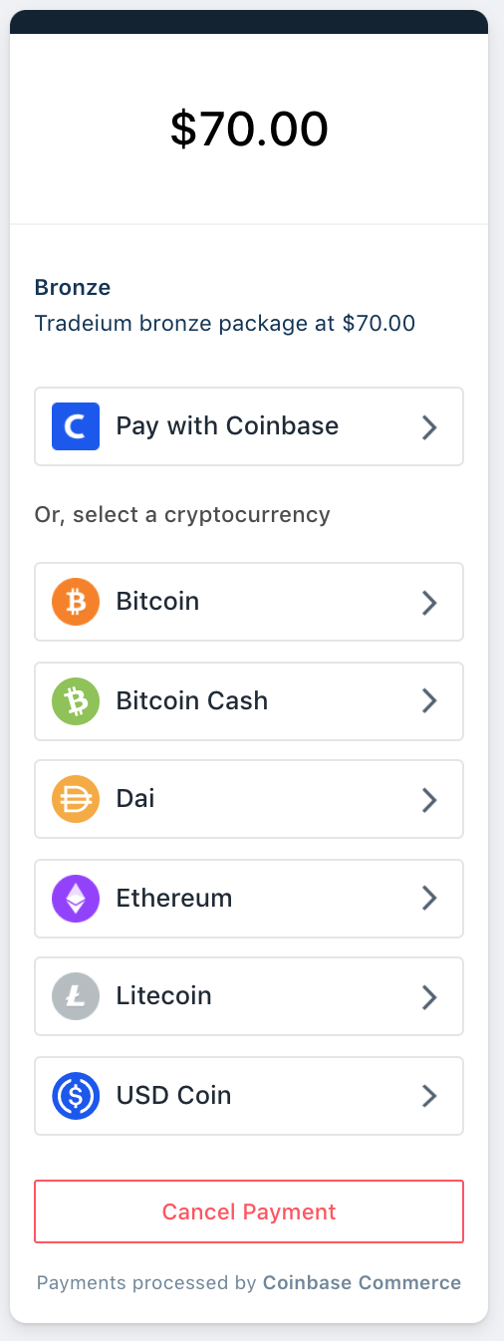Click the Tradeium bronze package description
Viewport: 504px width, 1341px height.
pyautogui.click(x=225, y=323)
